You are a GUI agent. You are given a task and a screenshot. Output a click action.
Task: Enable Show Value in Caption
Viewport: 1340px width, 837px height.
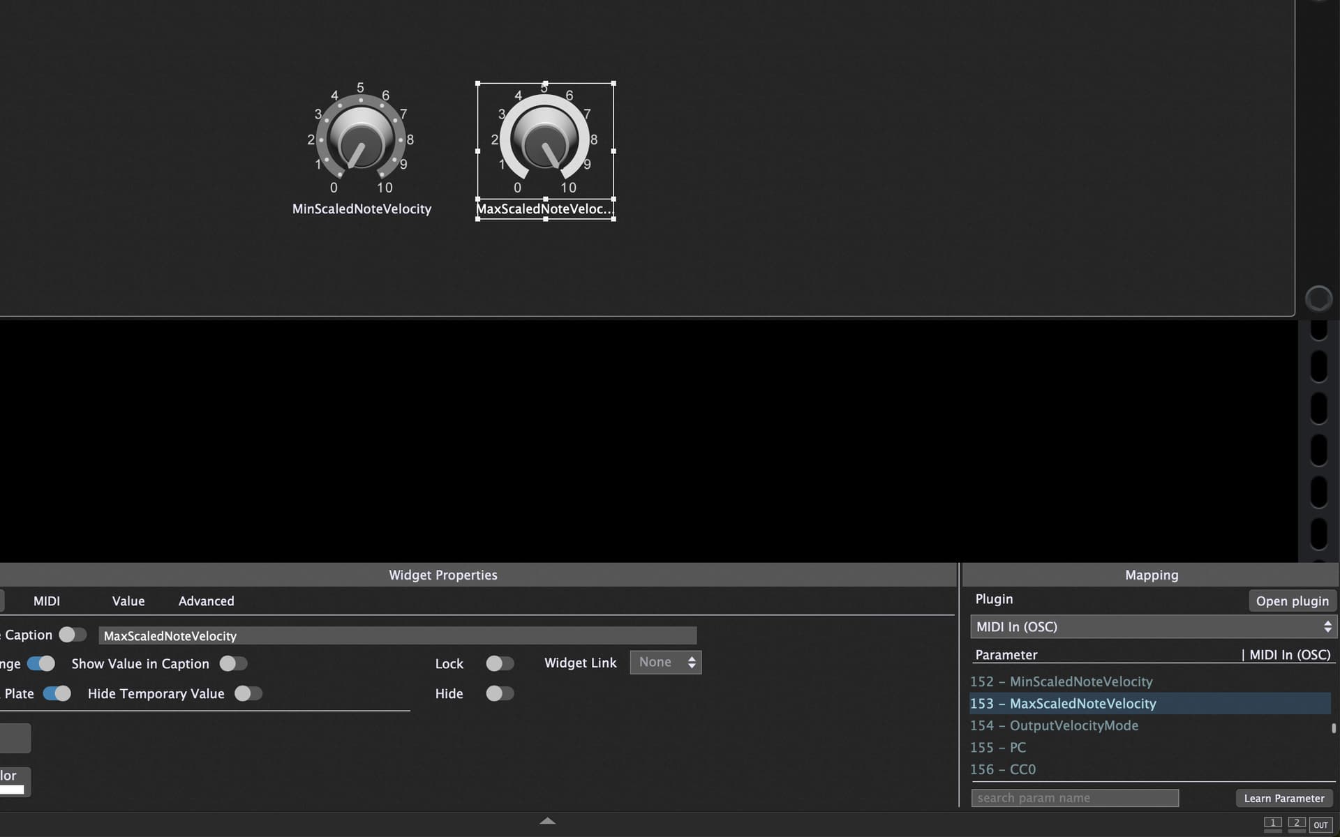tap(233, 663)
